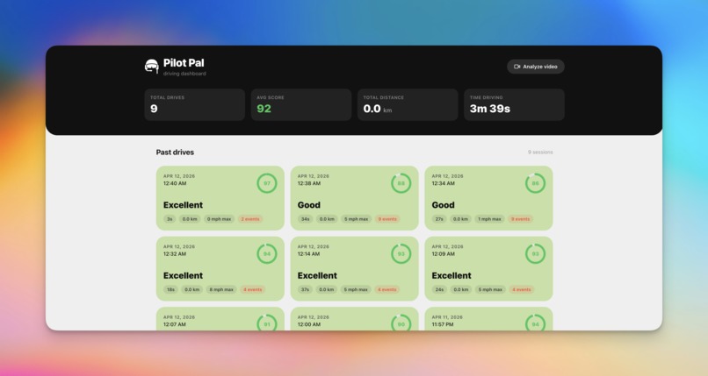Open the 12:40 AM drive's 'Excellent' rating
Screen dimensions: 708x376
click(183, 205)
